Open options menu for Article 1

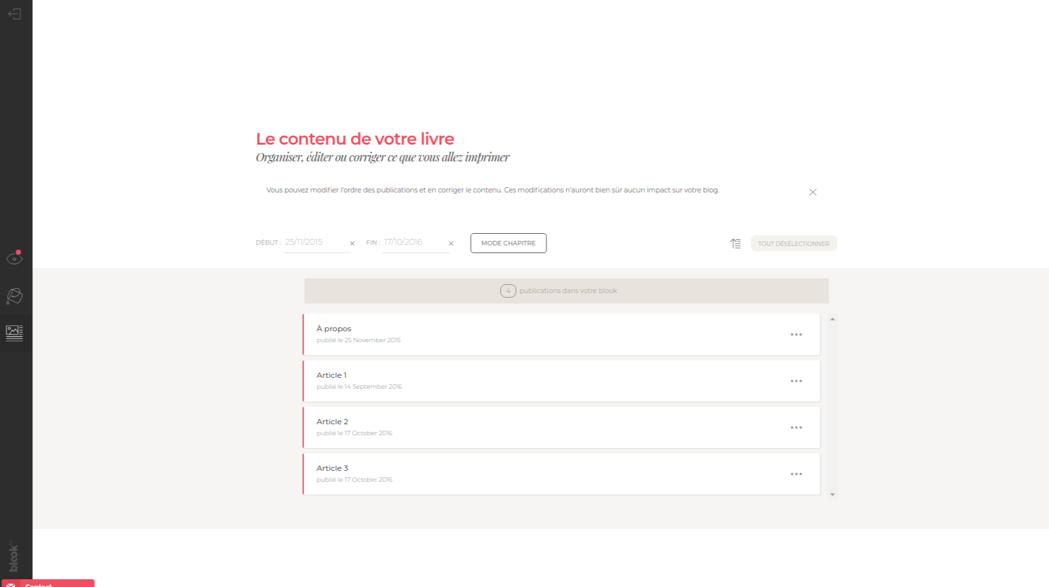coord(796,381)
